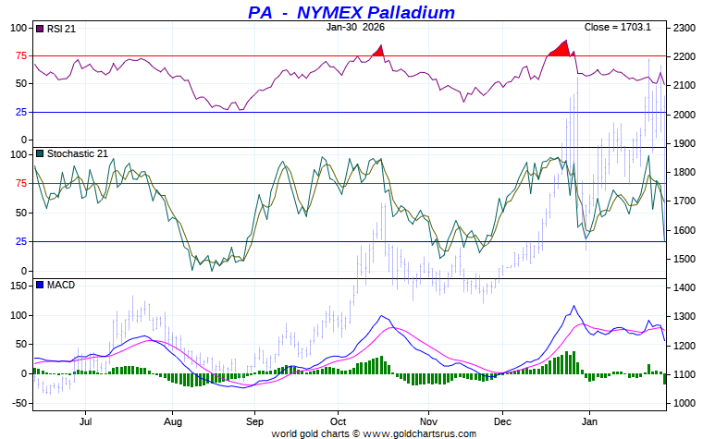Select the Jan label on the time axis
This screenshot has width=703, height=439.
tap(588, 421)
